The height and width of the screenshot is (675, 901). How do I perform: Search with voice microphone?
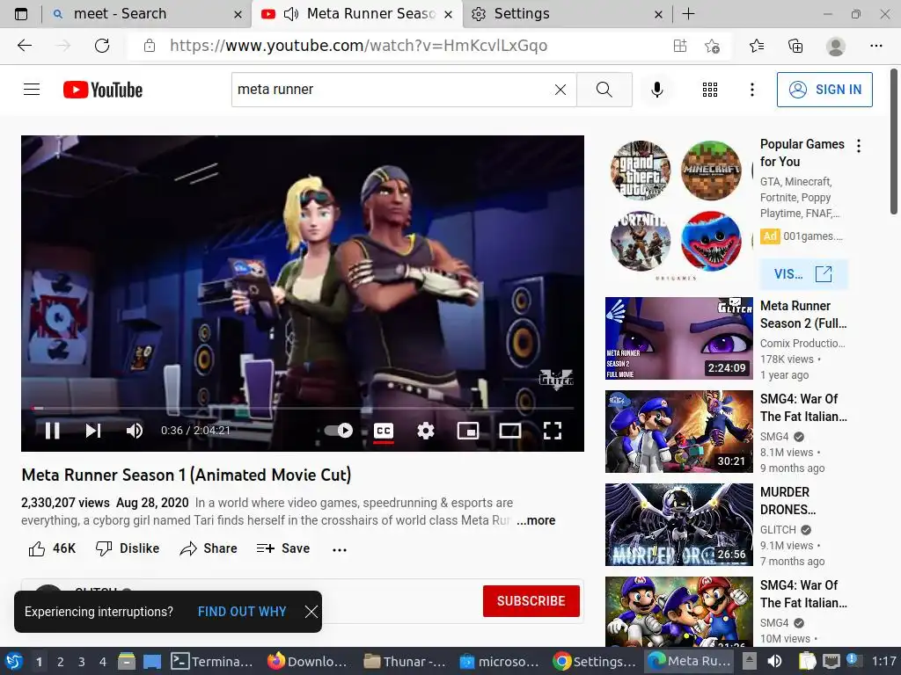(x=656, y=90)
